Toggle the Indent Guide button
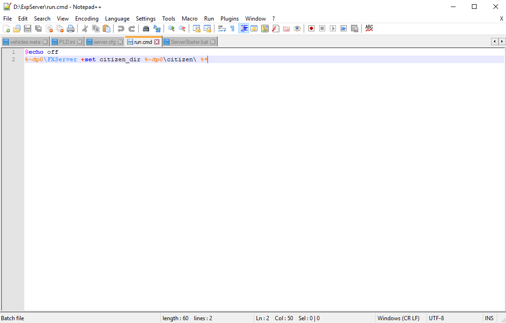 [x=243, y=29]
